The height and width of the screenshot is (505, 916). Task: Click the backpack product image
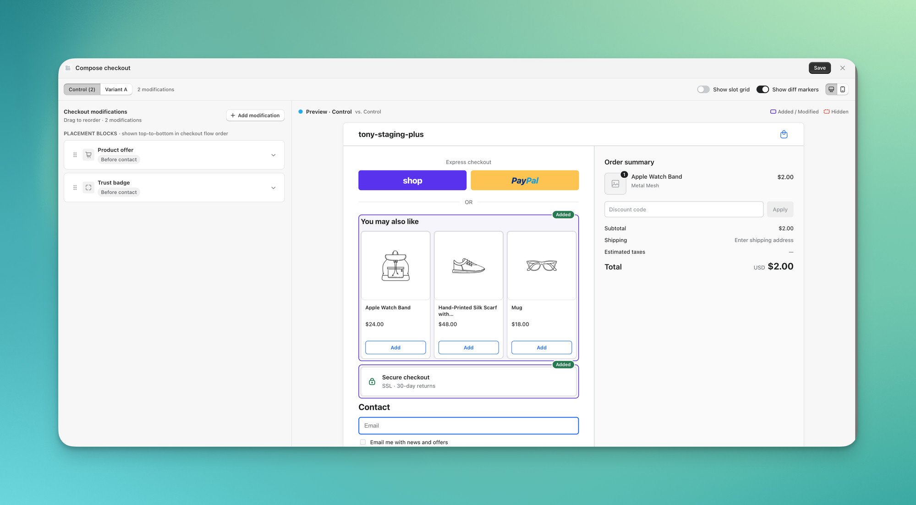(x=395, y=266)
